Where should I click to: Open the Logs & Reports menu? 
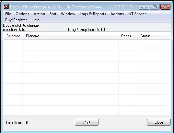[93, 14]
